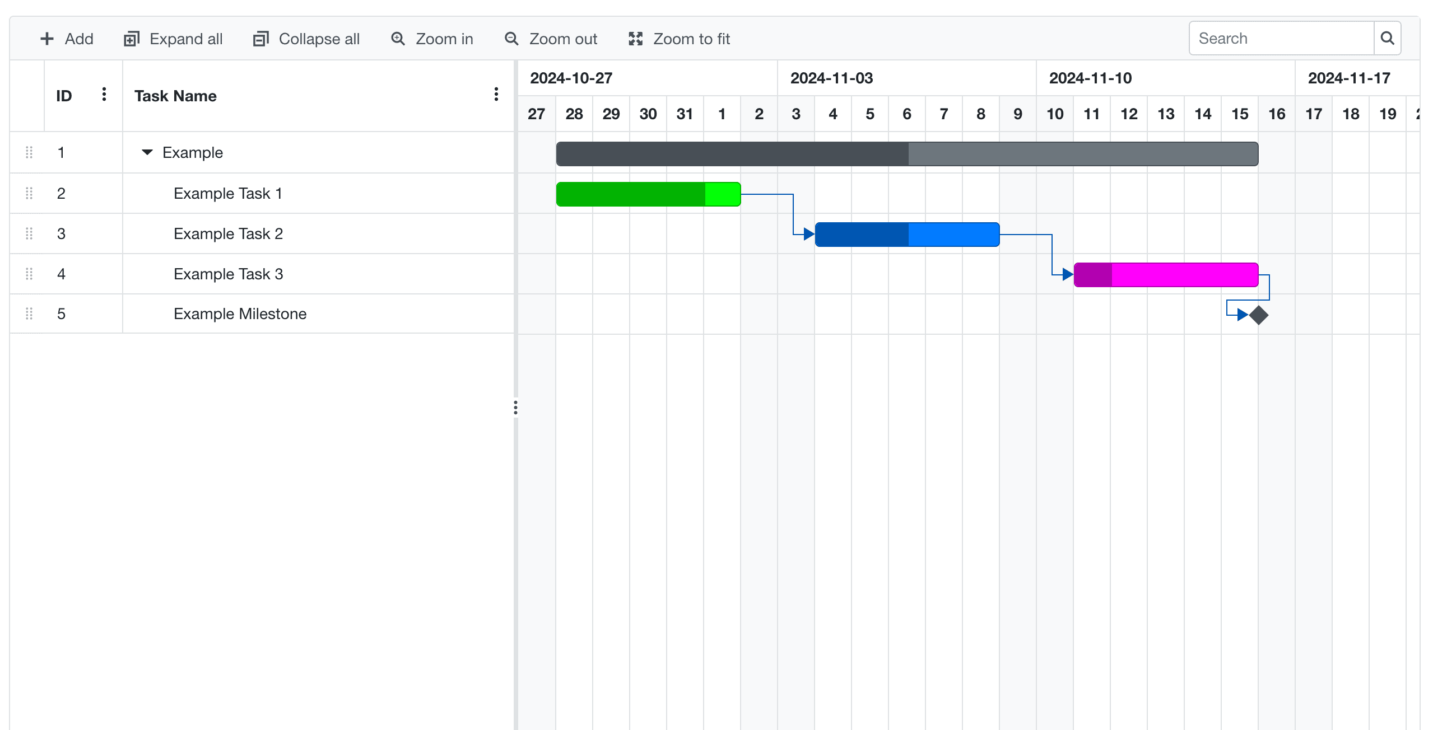This screenshot has width=1433, height=730.
Task: Open the ID column menu
Action: click(x=104, y=95)
